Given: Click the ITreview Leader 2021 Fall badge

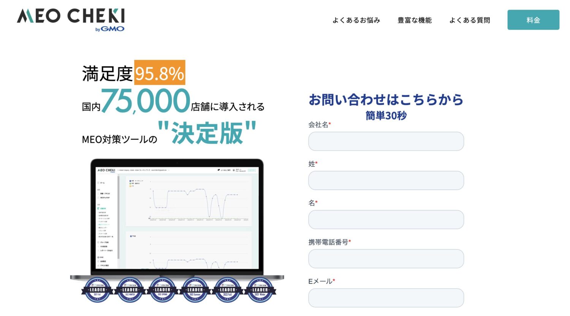Looking at the screenshot, I should (x=97, y=290).
